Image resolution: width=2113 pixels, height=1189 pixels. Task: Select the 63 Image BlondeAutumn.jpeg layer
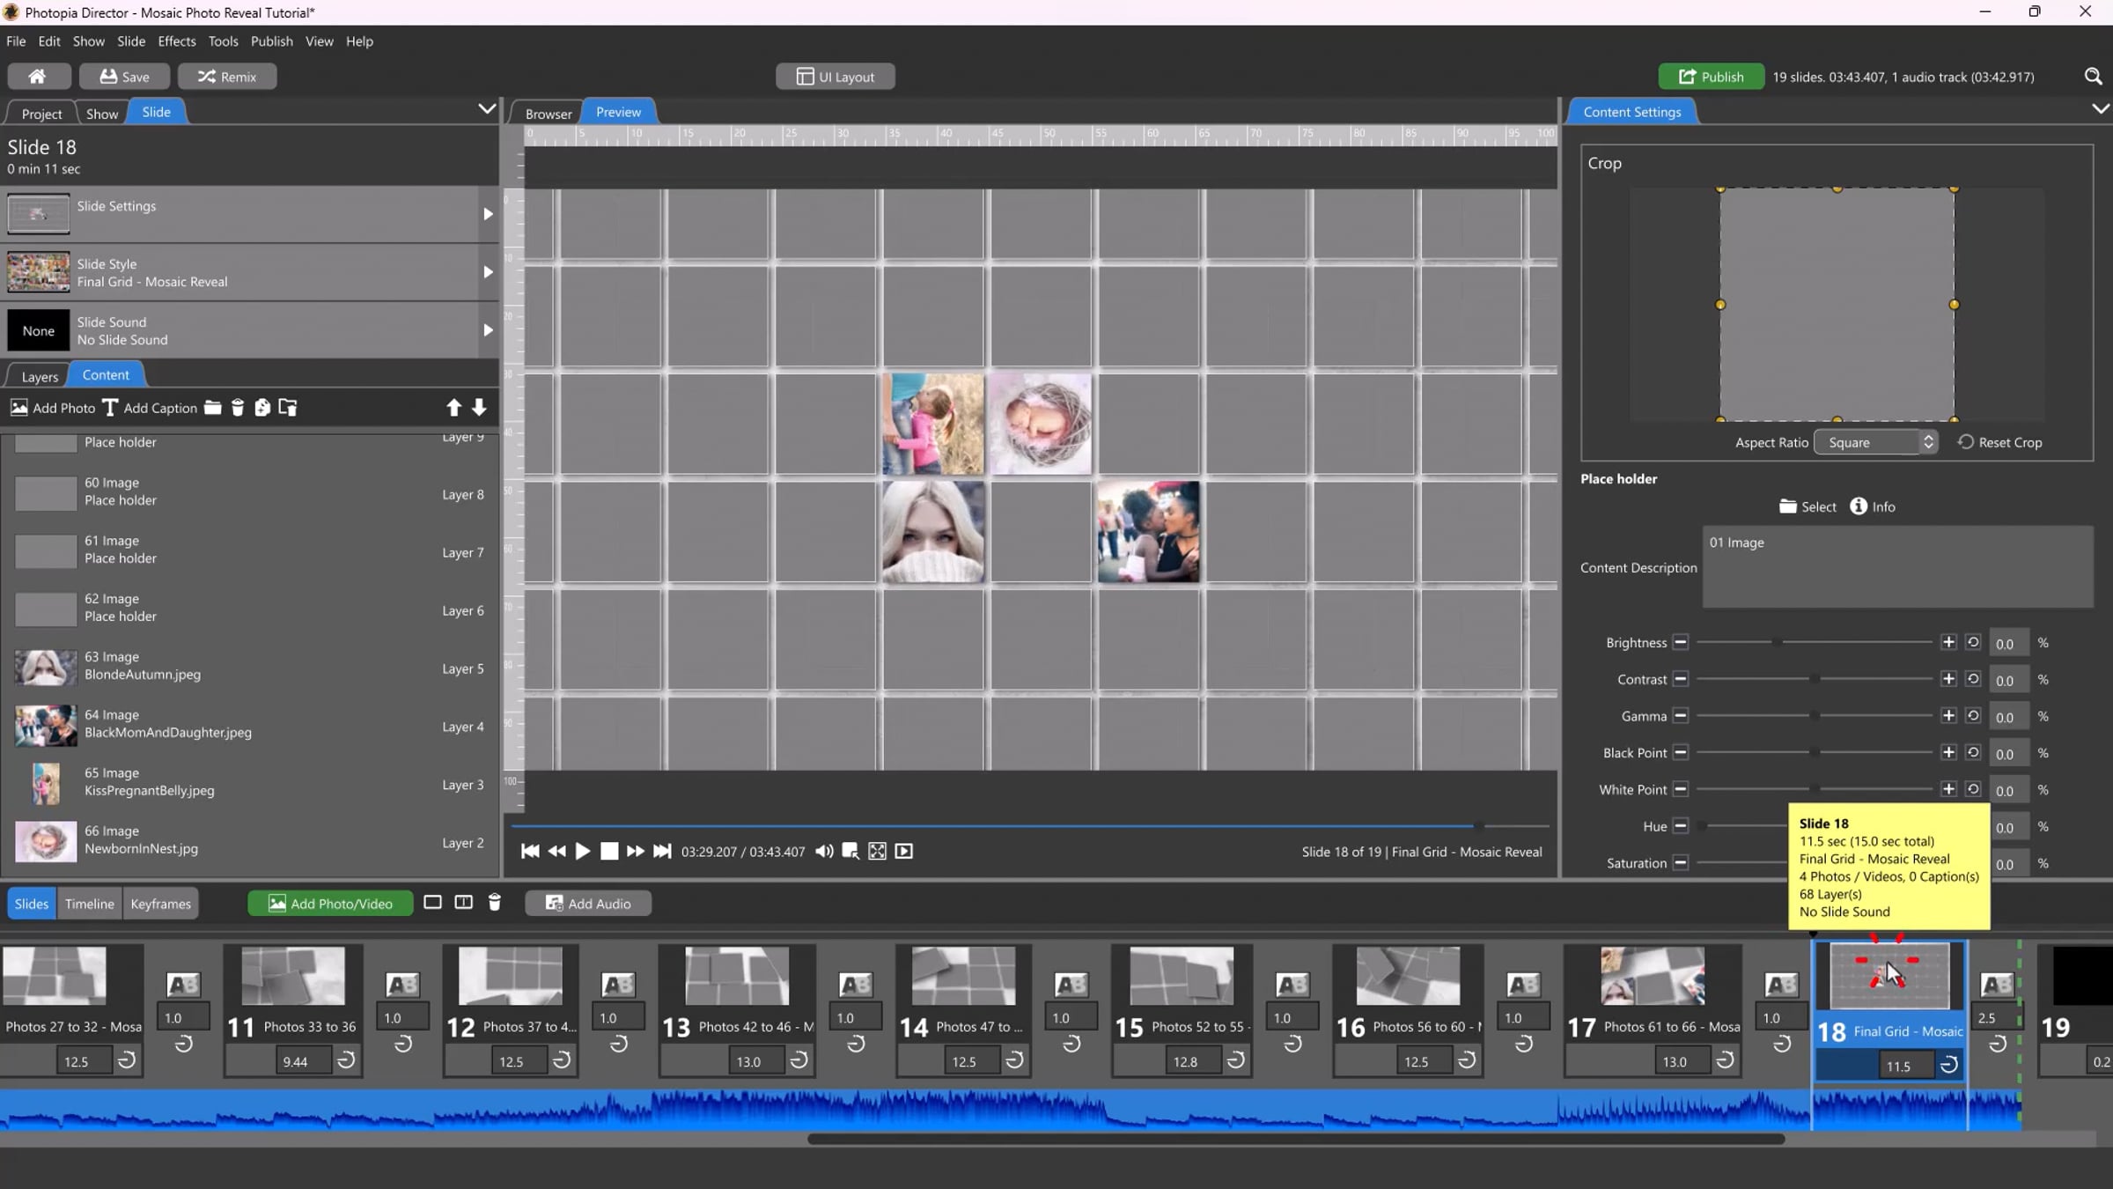pyautogui.click(x=250, y=668)
